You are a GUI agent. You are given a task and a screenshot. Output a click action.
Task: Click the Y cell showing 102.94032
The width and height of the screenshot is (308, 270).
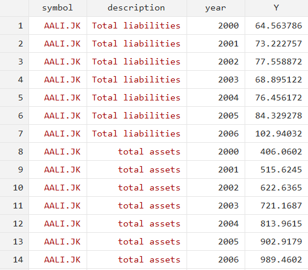tap(277, 134)
